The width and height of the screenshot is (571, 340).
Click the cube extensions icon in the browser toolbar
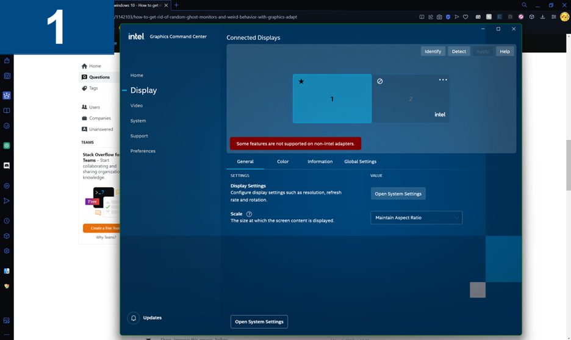tap(532, 16)
